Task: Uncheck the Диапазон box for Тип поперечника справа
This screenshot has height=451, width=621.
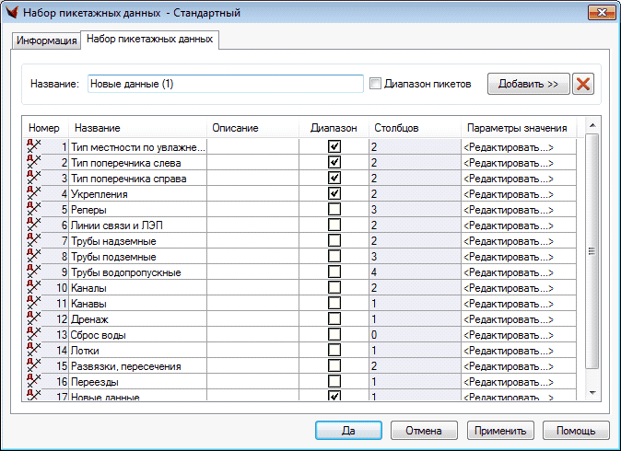Action: [x=334, y=178]
